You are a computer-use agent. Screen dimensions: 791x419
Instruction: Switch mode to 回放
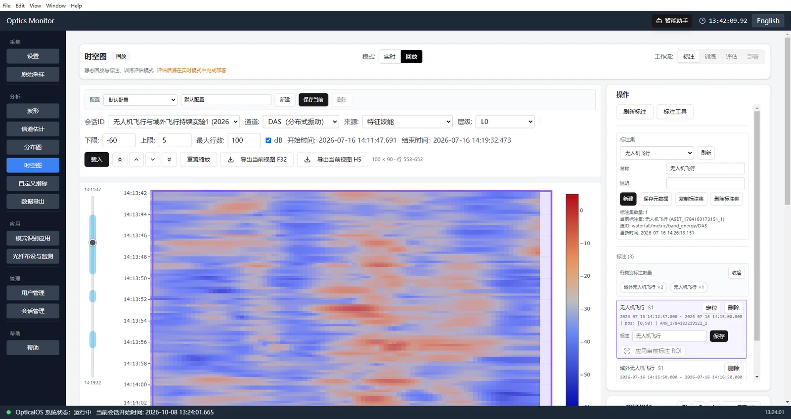pyautogui.click(x=411, y=57)
